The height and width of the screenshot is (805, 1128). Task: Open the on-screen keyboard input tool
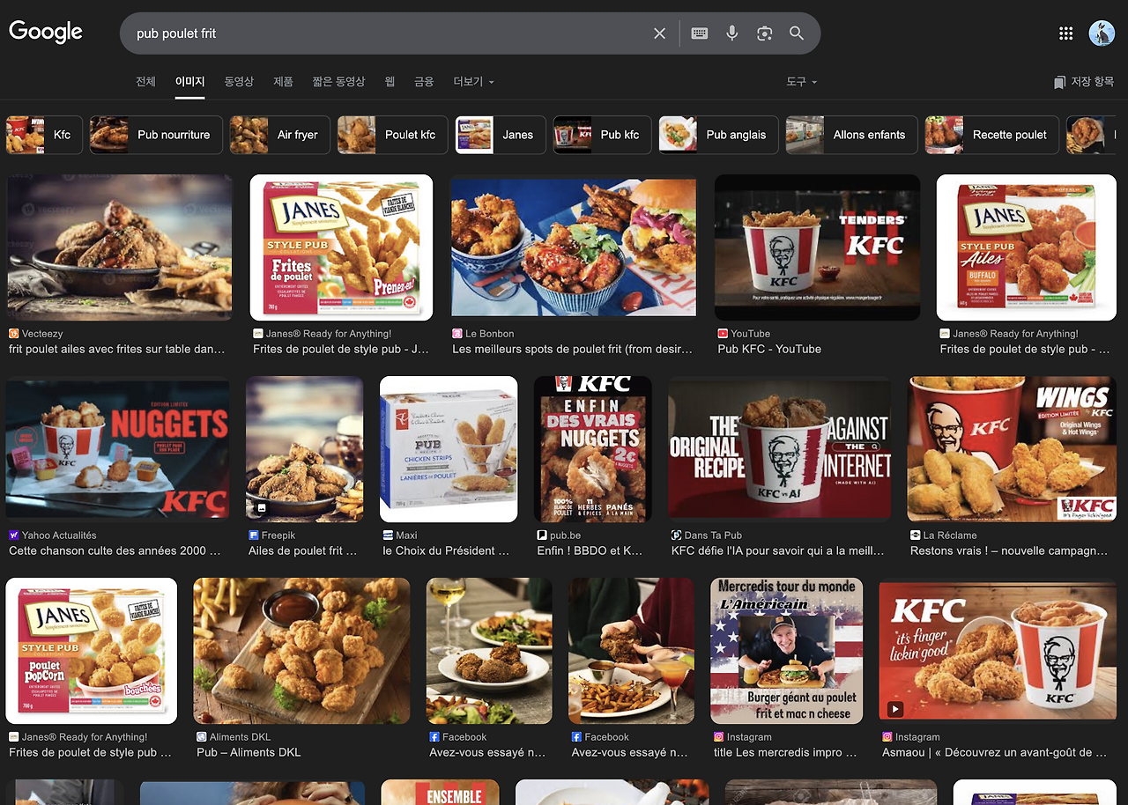[700, 33]
